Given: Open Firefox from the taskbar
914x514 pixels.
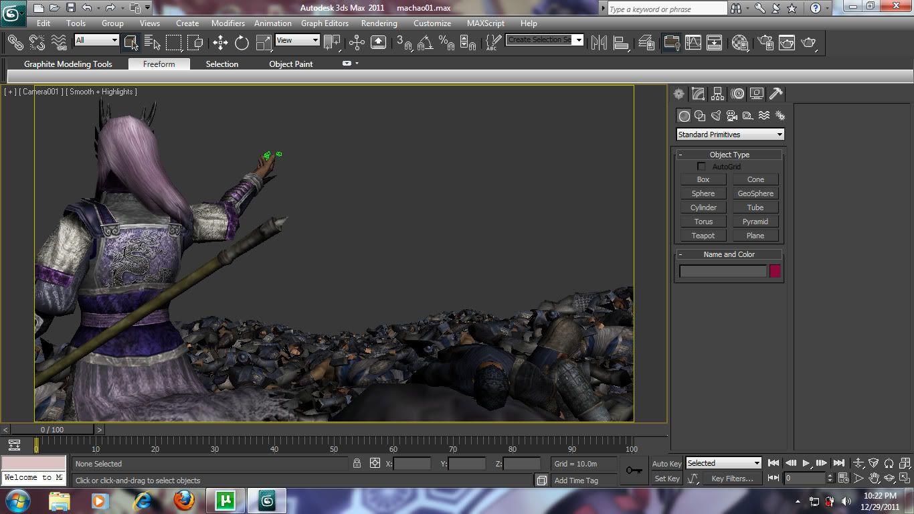Looking at the screenshot, I should click(x=183, y=500).
